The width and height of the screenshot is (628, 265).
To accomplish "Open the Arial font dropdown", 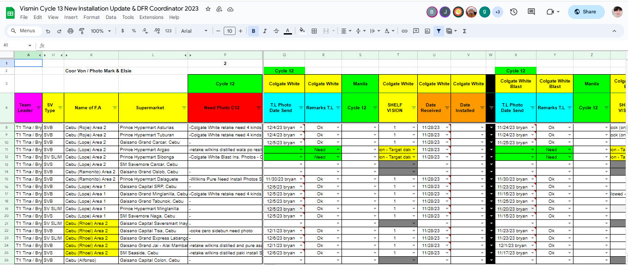I will pyautogui.click(x=194, y=31).
